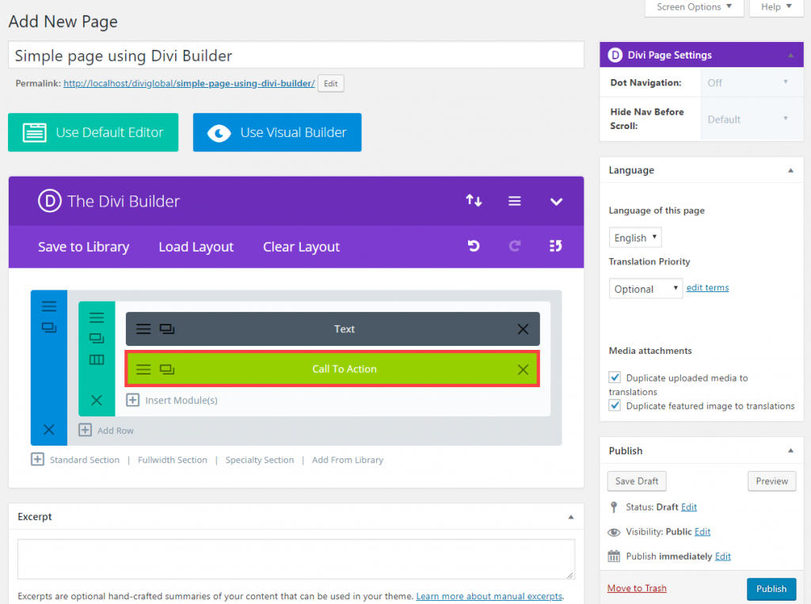Image resolution: width=811 pixels, height=604 pixels.
Task: Open Text module settings icon
Action: pos(143,329)
